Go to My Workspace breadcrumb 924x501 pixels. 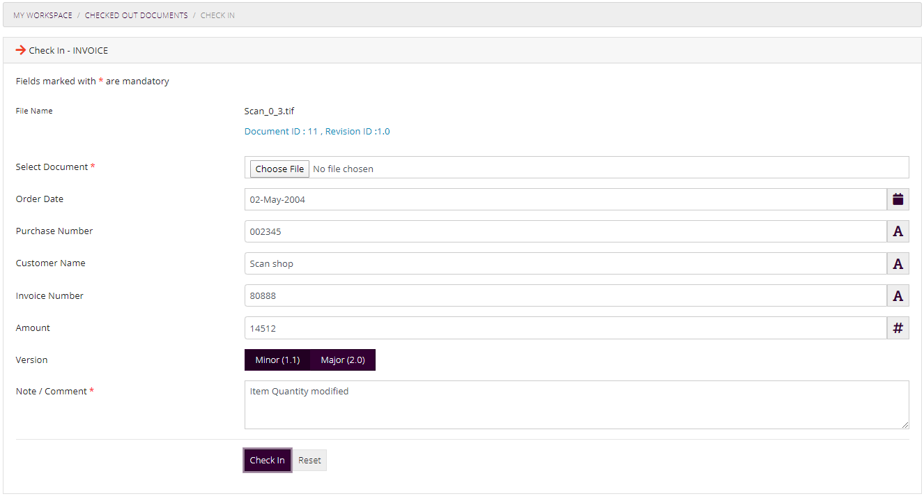pos(43,15)
